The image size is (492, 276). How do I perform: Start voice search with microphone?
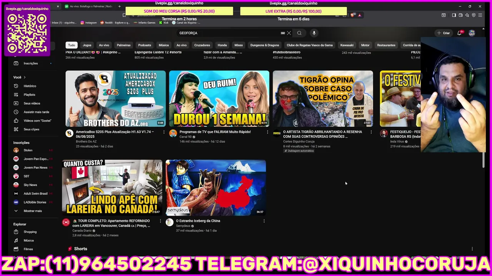tap(314, 33)
